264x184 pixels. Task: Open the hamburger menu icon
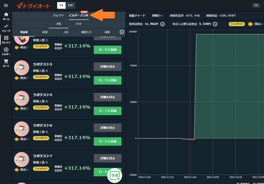tap(6, 6)
